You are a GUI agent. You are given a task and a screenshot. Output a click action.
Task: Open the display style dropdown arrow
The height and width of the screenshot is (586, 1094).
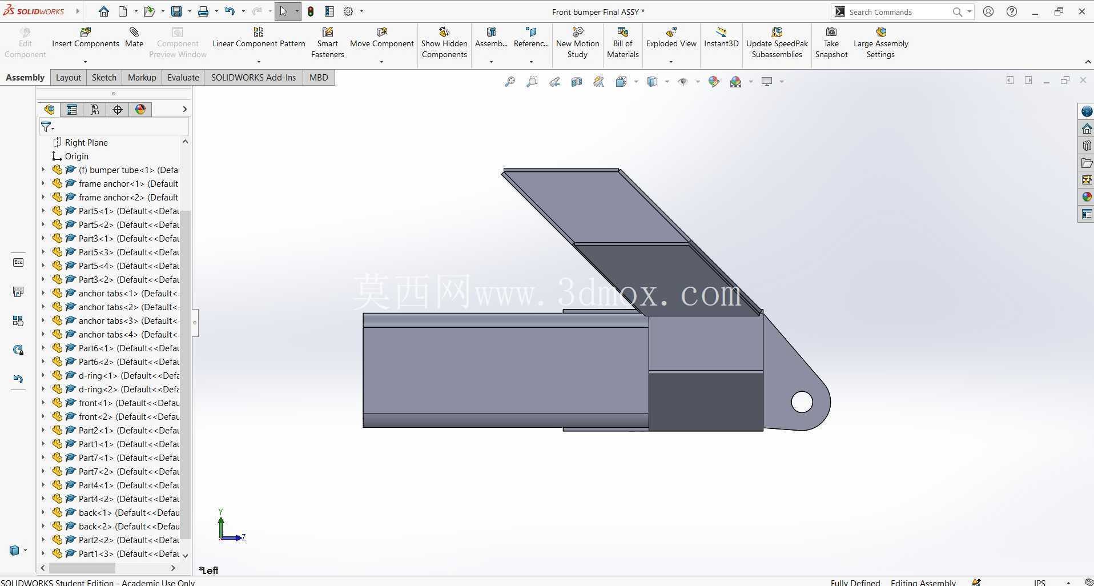click(667, 82)
